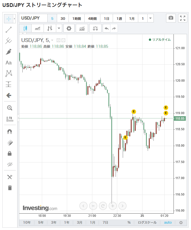The image size is (191, 230).
Task: Select bar chart style
Action: [50, 28]
